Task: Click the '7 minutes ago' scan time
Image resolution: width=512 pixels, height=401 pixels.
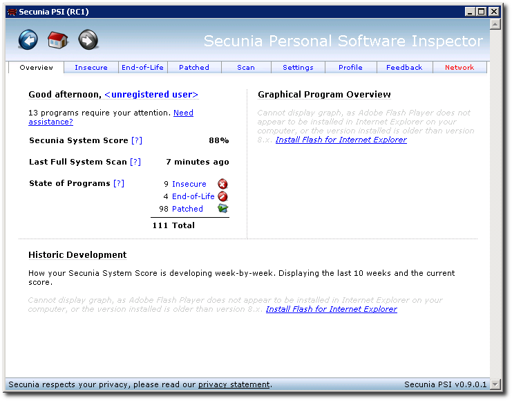Action: (x=198, y=162)
